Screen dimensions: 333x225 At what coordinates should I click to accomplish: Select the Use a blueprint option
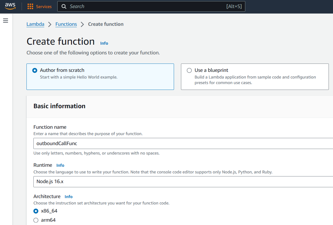(189, 70)
